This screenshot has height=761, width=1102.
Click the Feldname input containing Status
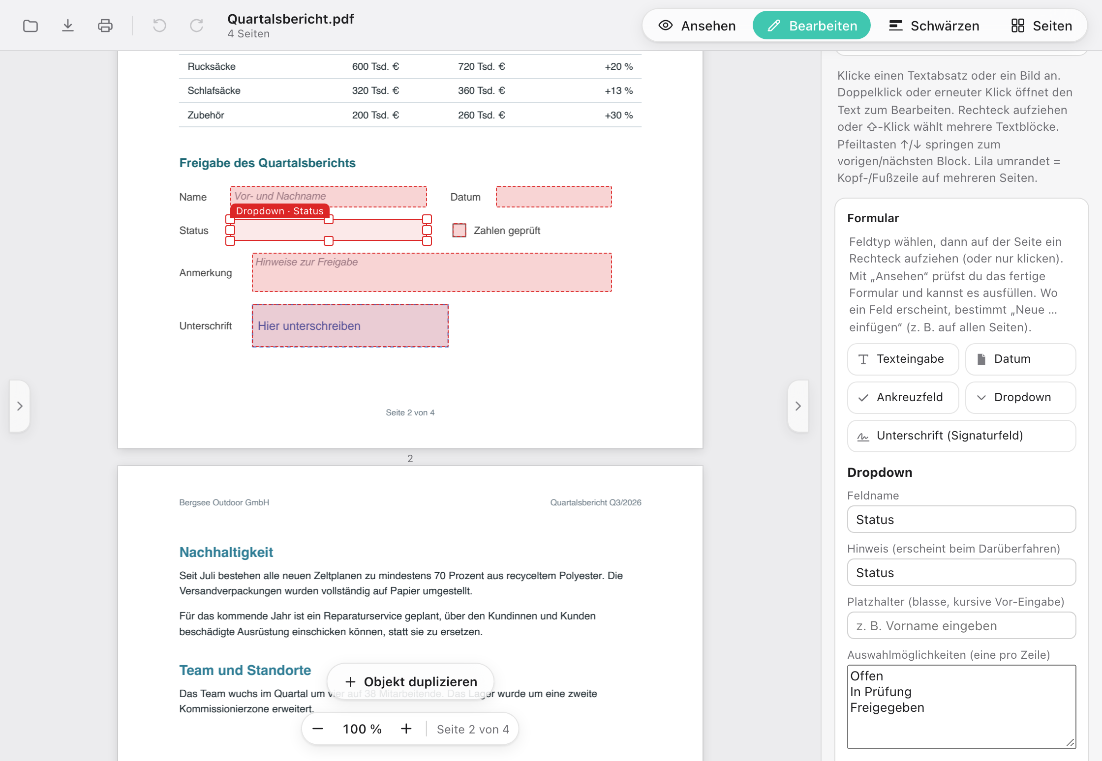[961, 520]
